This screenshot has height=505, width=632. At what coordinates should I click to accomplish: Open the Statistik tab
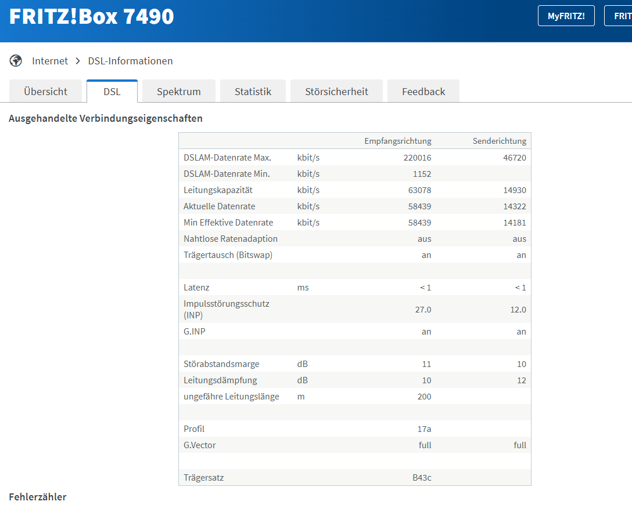[x=253, y=92]
